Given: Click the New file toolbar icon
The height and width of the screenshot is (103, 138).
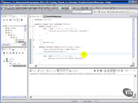Looking at the screenshot, I should click(x=3, y=8).
